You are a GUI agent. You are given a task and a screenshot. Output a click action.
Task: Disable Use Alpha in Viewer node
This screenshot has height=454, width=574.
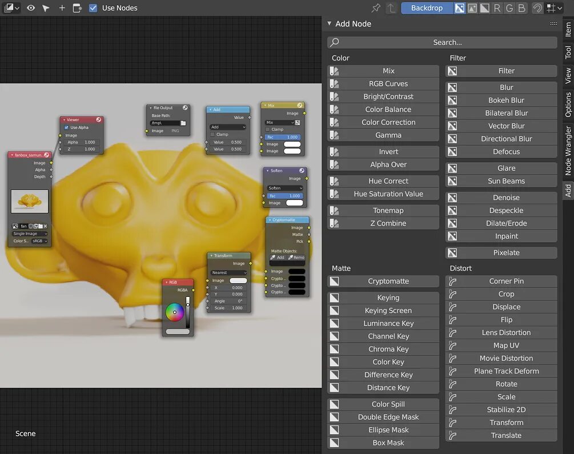66,127
